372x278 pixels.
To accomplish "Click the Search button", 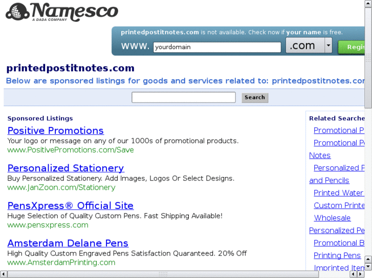I will coord(255,97).
